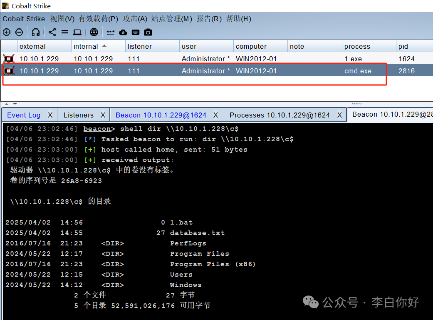The width and height of the screenshot is (433, 320).
Task: Open the 站点管理(M) menu
Action: (172, 19)
